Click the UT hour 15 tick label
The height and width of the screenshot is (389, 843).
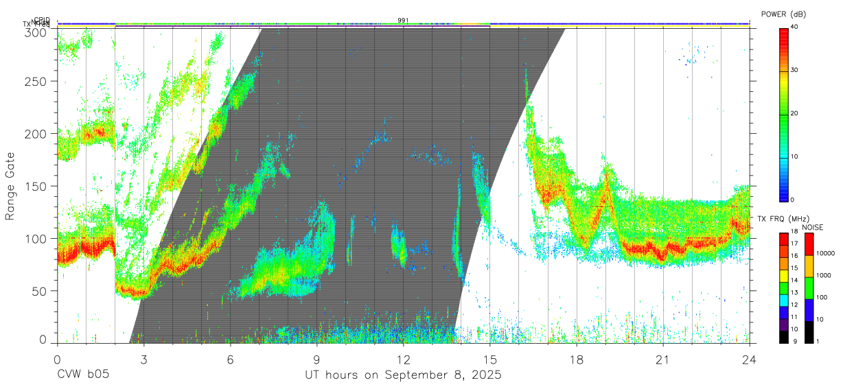pos(489,359)
